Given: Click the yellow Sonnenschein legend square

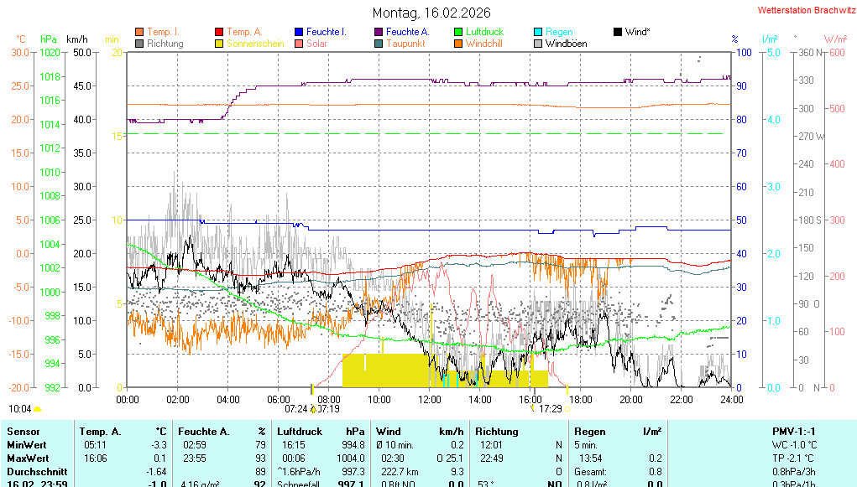Looking at the screenshot, I should pos(220,44).
